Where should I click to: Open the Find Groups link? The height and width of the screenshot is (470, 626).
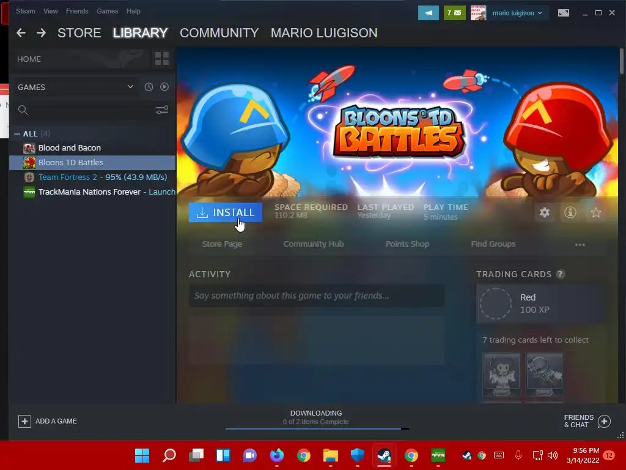coord(493,244)
